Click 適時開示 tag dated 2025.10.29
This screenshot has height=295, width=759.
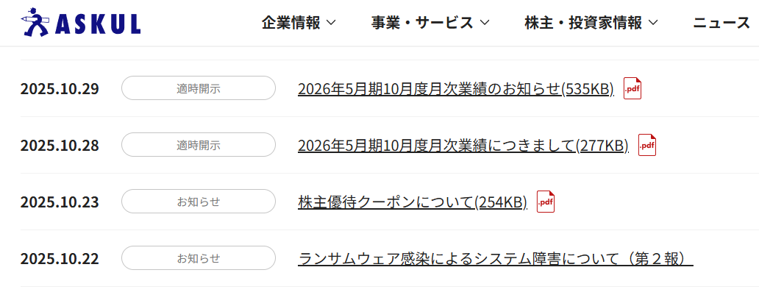[x=198, y=88]
